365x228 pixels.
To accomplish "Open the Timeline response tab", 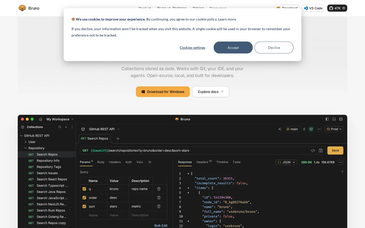I will point(222,162).
